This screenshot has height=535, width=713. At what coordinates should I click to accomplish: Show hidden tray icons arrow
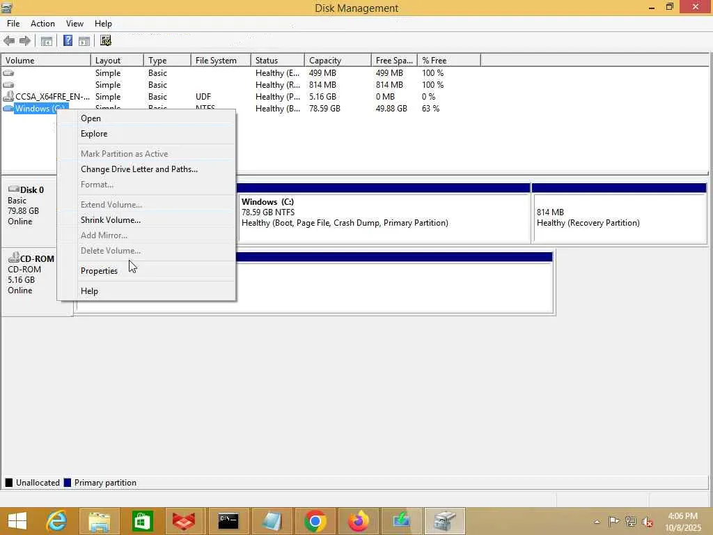pos(597,521)
